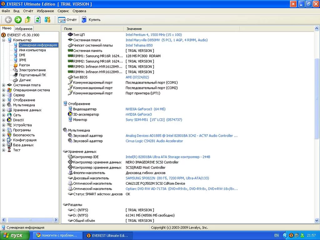Click the sidebar horizontal scrollbar right arrow
320x240 pixels.
click(56, 220)
